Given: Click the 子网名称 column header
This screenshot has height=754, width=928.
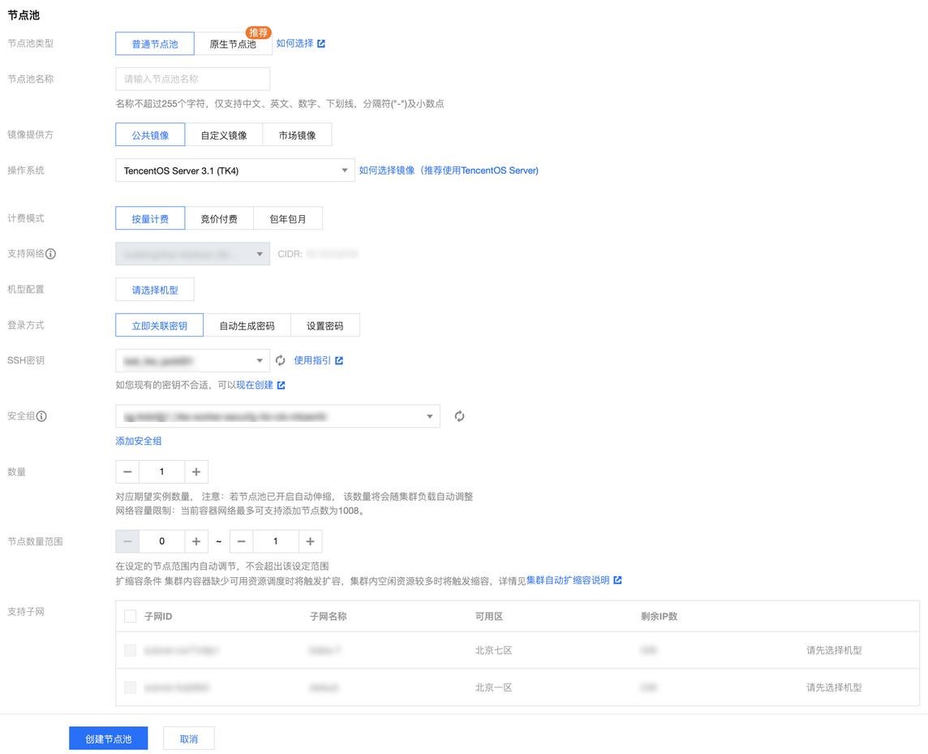Looking at the screenshot, I should pos(329,616).
